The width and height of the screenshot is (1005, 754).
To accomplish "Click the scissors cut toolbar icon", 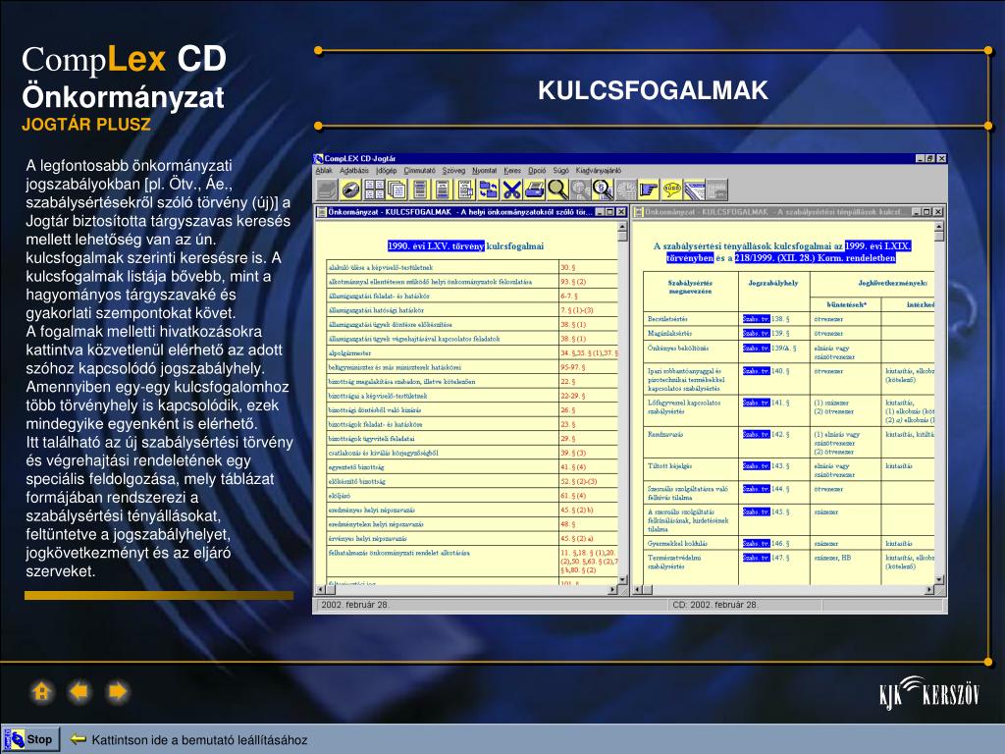I will [511, 189].
